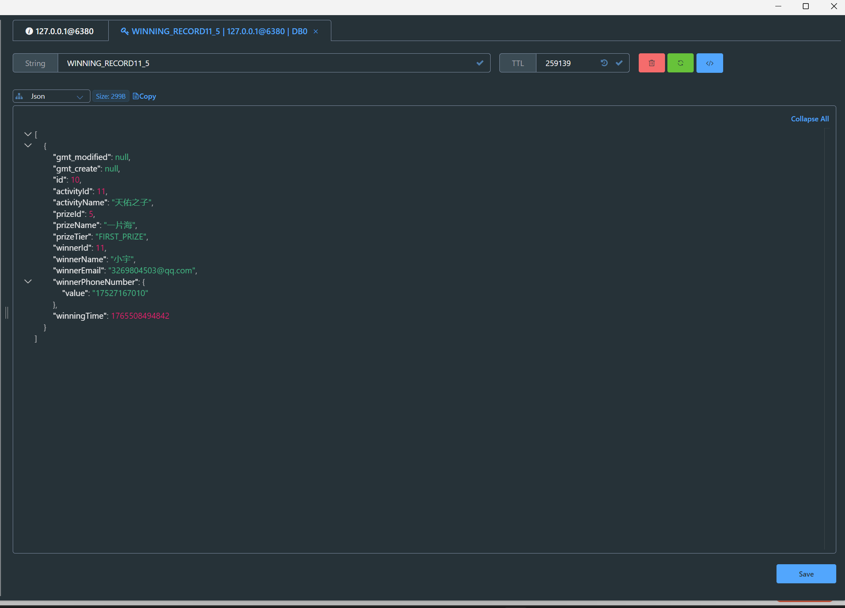The width and height of the screenshot is (845, 608).
Task: Collapse the root array chevron
Action: coord(28,134)
